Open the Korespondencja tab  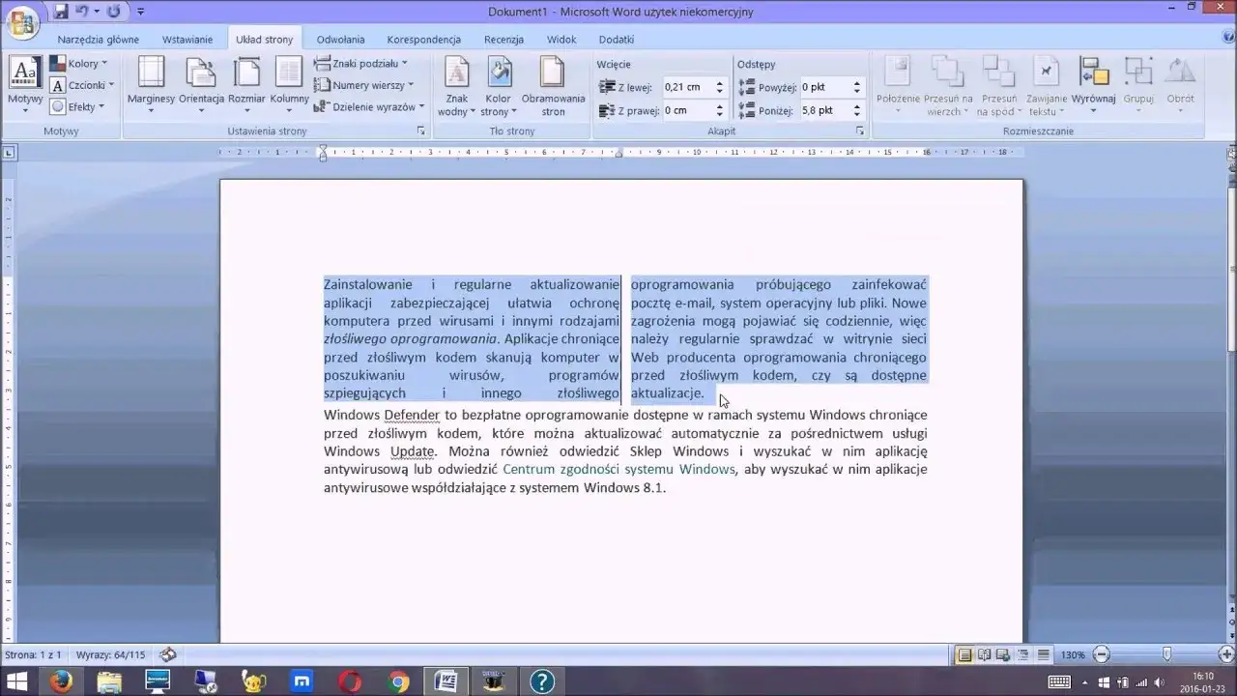click(423, 39)
